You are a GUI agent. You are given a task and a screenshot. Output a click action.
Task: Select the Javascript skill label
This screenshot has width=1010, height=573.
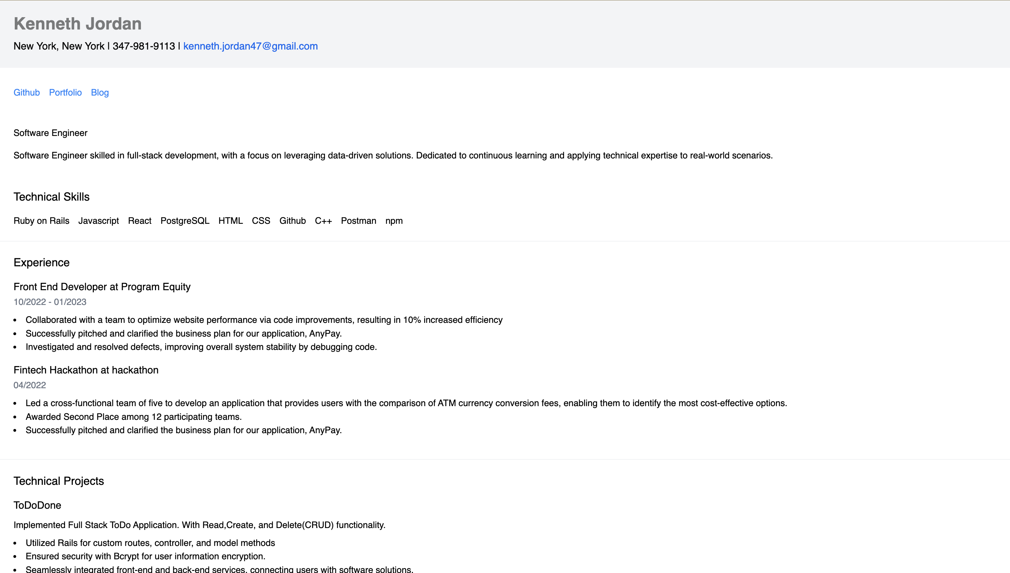[x=98, y=221]
